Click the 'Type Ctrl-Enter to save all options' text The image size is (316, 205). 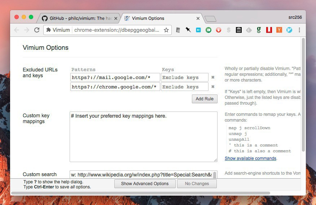[x=57, y=187]
